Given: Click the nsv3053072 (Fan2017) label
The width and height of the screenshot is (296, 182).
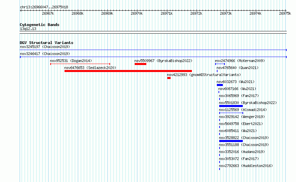Looking at the screenshot, I should tap(239, 159).
